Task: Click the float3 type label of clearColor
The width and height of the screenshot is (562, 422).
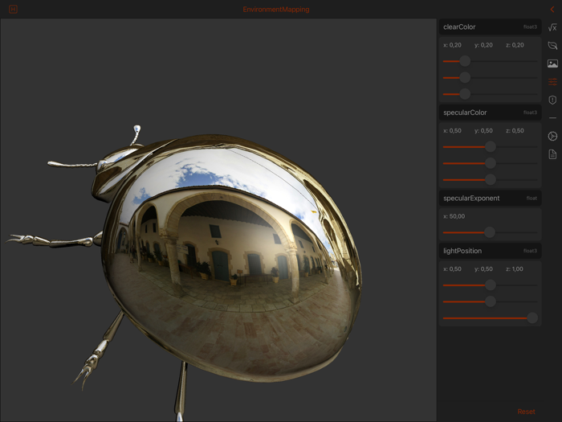Action: (530, 27)
